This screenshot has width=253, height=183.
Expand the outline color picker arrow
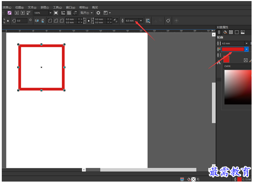point(247,49)
